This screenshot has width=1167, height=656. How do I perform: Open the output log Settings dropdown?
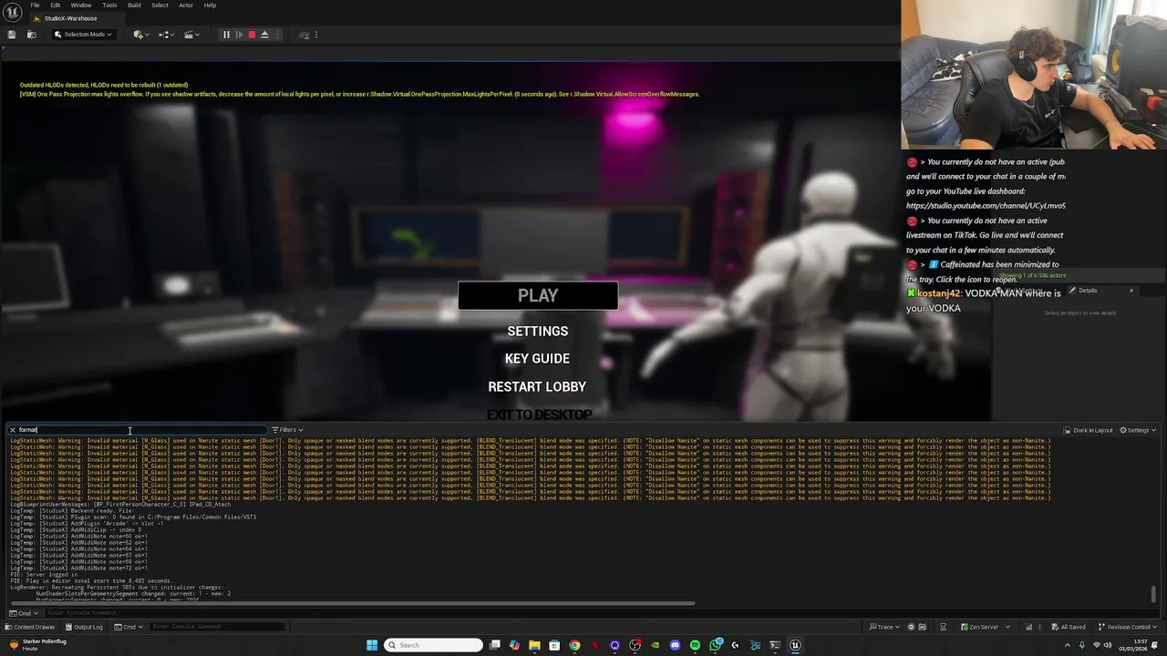[1138, 430]
